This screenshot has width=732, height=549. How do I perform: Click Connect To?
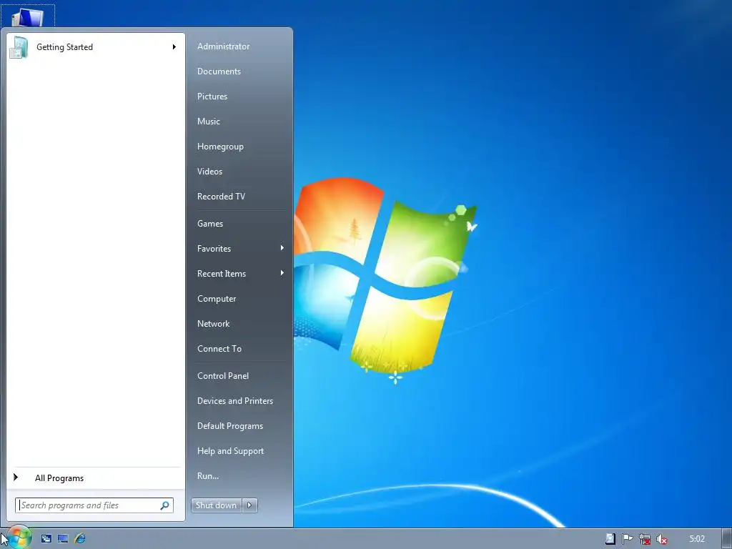(x=219, y=349)
